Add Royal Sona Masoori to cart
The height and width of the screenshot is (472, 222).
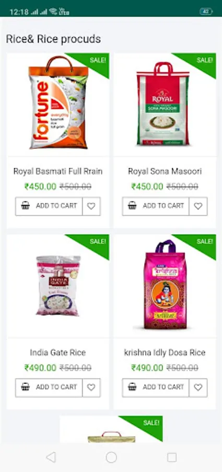pyautogui.click(x=156, y=206)
